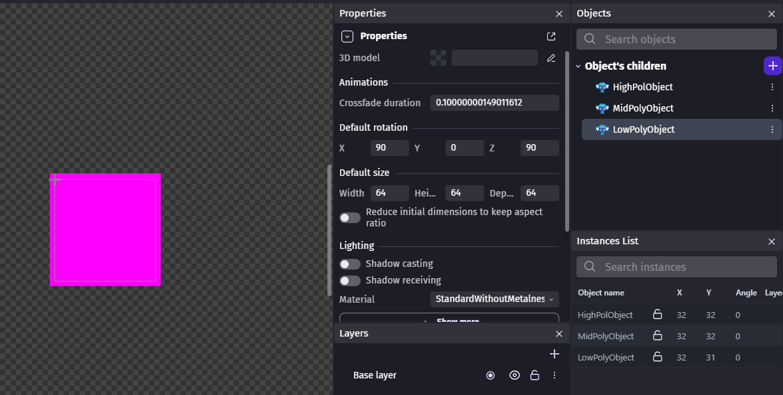Enable Reduce initial dimensions toggle
This screenshot has width=783, height=395.
350,218
